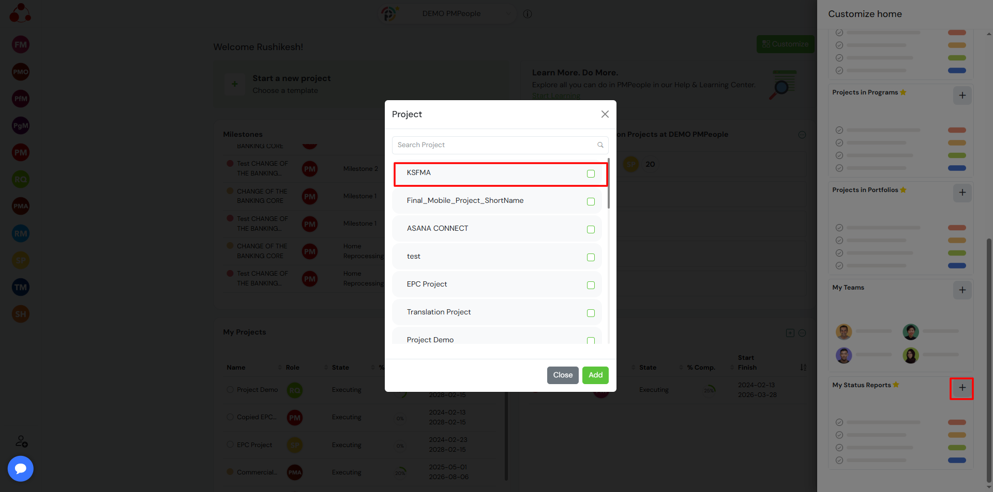Click the Add button in dialog

coord(595,375)
